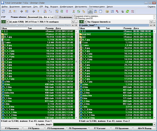Open the Сеть menu

coord(35,7)
